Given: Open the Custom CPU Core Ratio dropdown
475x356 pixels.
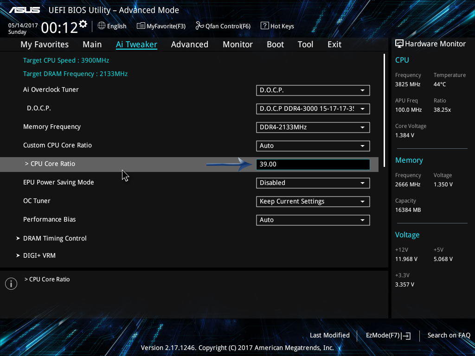Looking at the screenshot, I should pos(313,146).
